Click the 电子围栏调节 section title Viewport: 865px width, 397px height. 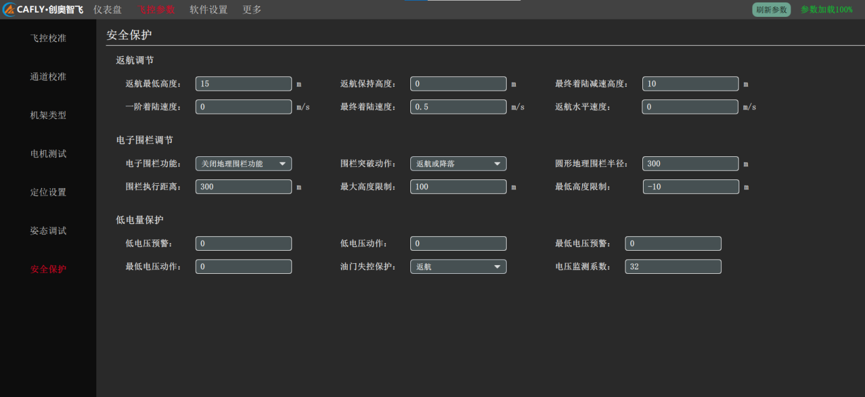coord(144,141)
